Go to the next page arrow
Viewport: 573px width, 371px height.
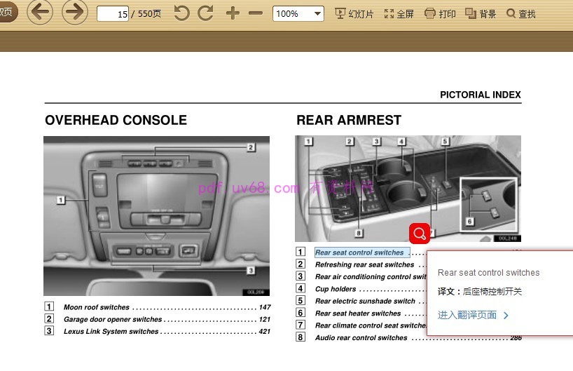click(x=74, y=13)
